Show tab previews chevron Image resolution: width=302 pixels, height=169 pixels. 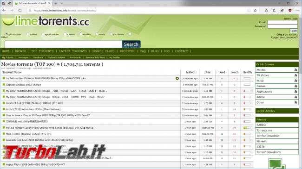(62, 3)
